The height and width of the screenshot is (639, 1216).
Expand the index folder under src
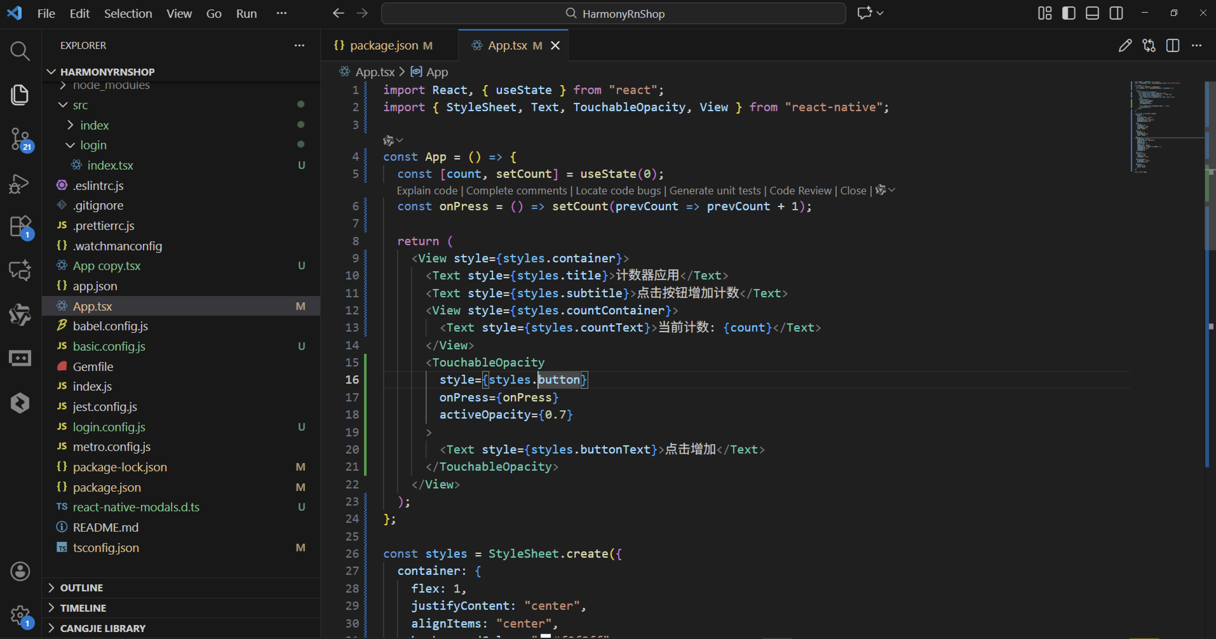[x=94, y=125]
